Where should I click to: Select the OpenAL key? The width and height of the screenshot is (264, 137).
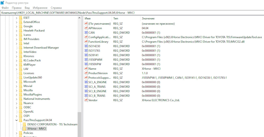pos(29,112)
